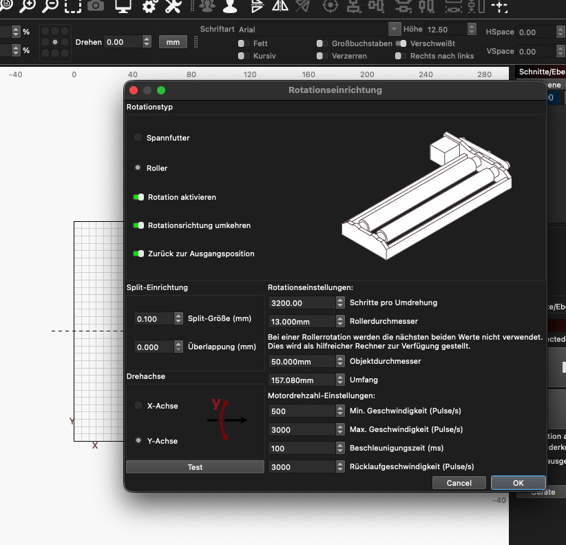Toggle Rotation aktivieren switch
The height and width of the screenshot is (545, 566).
point(138,197)
